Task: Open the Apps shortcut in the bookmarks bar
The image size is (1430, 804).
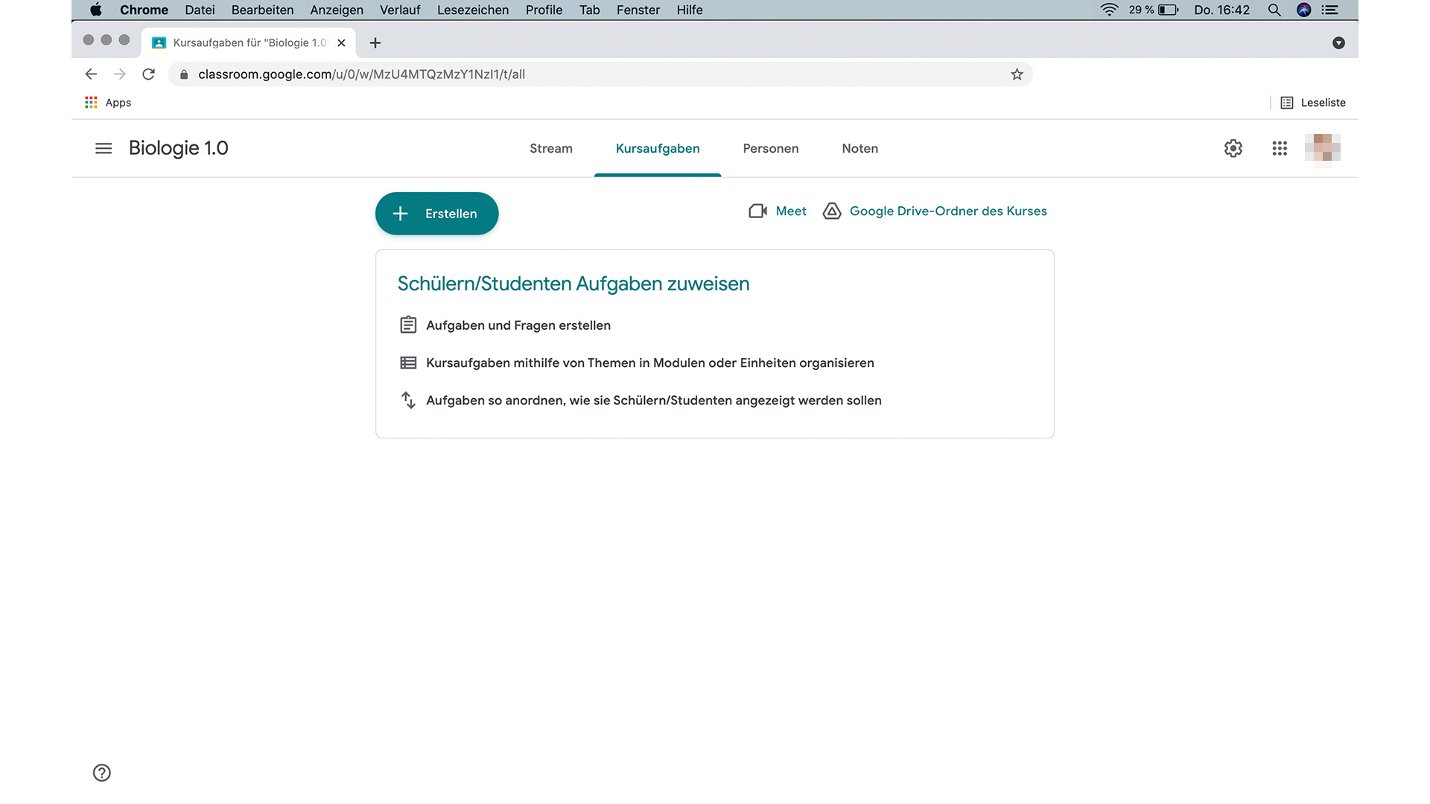Action: 108,102
